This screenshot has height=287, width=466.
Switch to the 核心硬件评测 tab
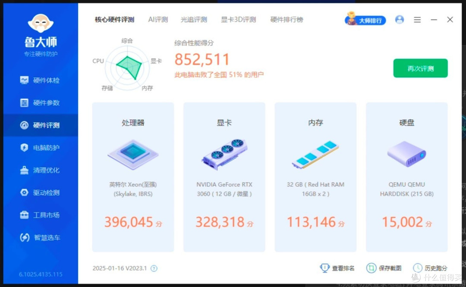[114, 19]
